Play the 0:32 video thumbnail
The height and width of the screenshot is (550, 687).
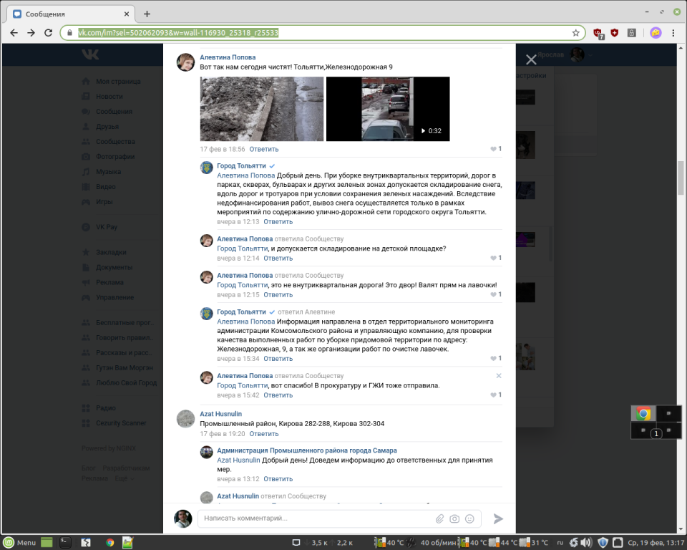(388, 109)
